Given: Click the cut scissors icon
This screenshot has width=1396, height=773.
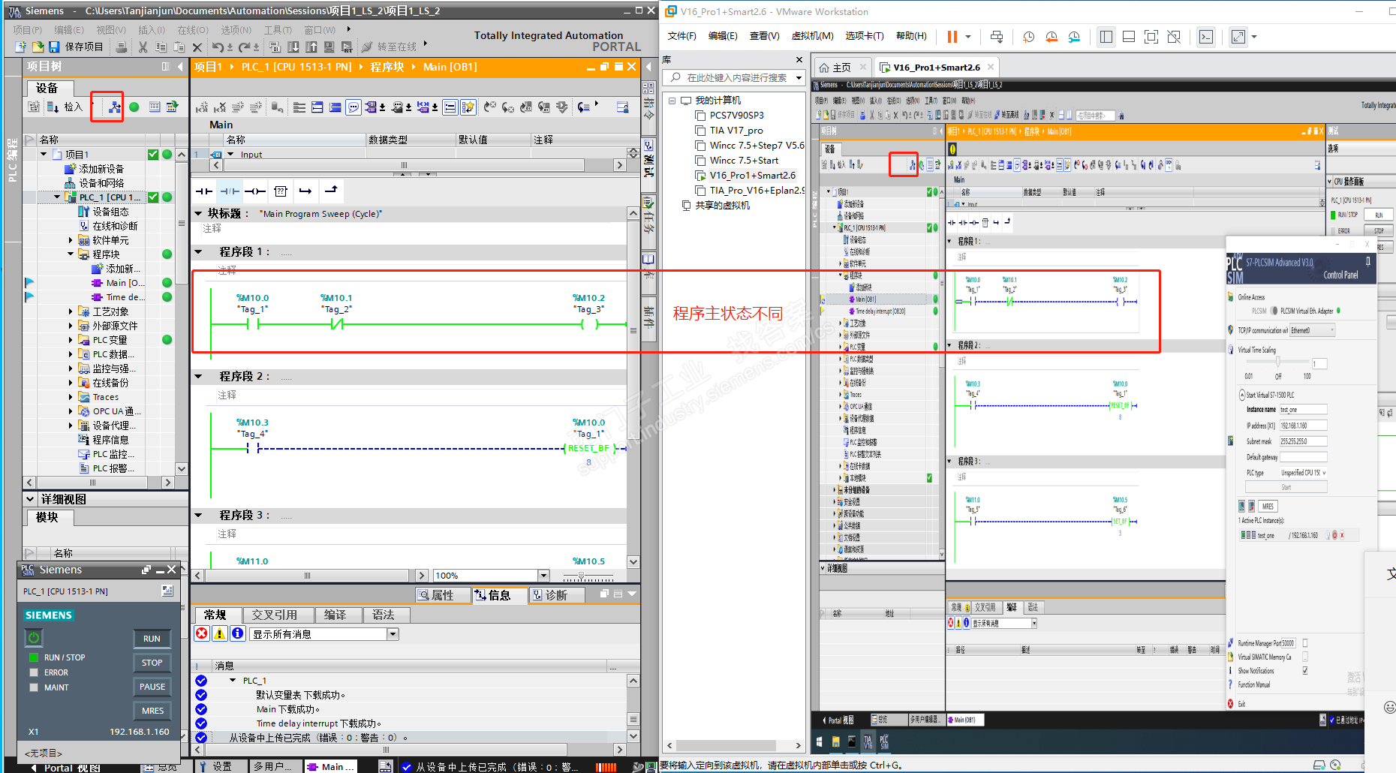Looking at the screenshot, I should pos(143,47).
